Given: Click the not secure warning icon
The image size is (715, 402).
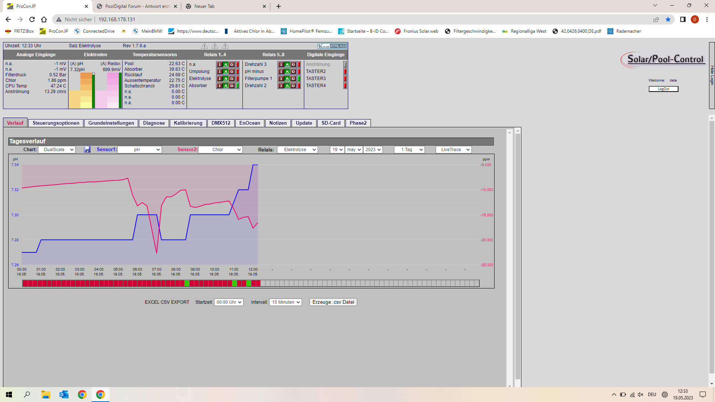Looking at the screenshot, I should click(59, 19).
